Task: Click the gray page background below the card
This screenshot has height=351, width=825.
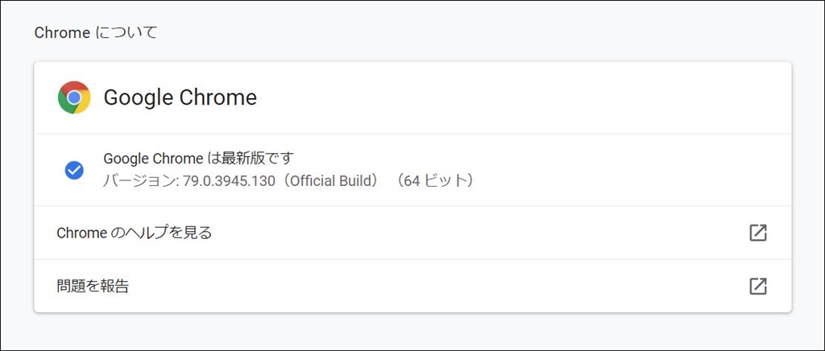Action: click(x=412, y=332)
